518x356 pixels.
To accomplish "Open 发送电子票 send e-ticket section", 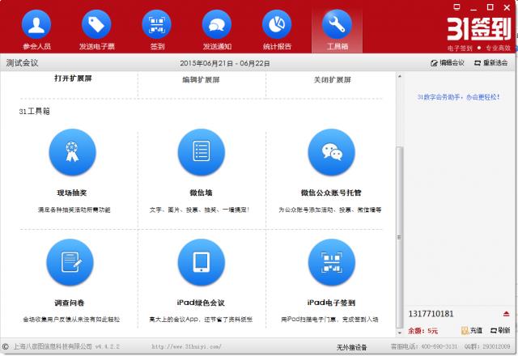I will coord(96,30).
